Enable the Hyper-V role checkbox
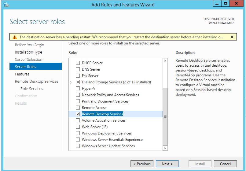 [78, 88]
